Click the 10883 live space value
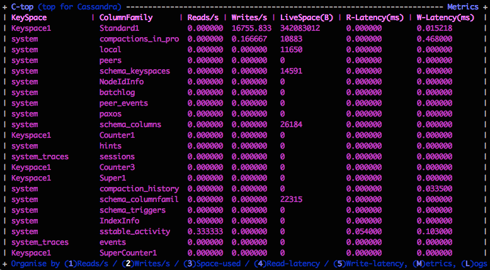490x270 pixels. [291, 39]
